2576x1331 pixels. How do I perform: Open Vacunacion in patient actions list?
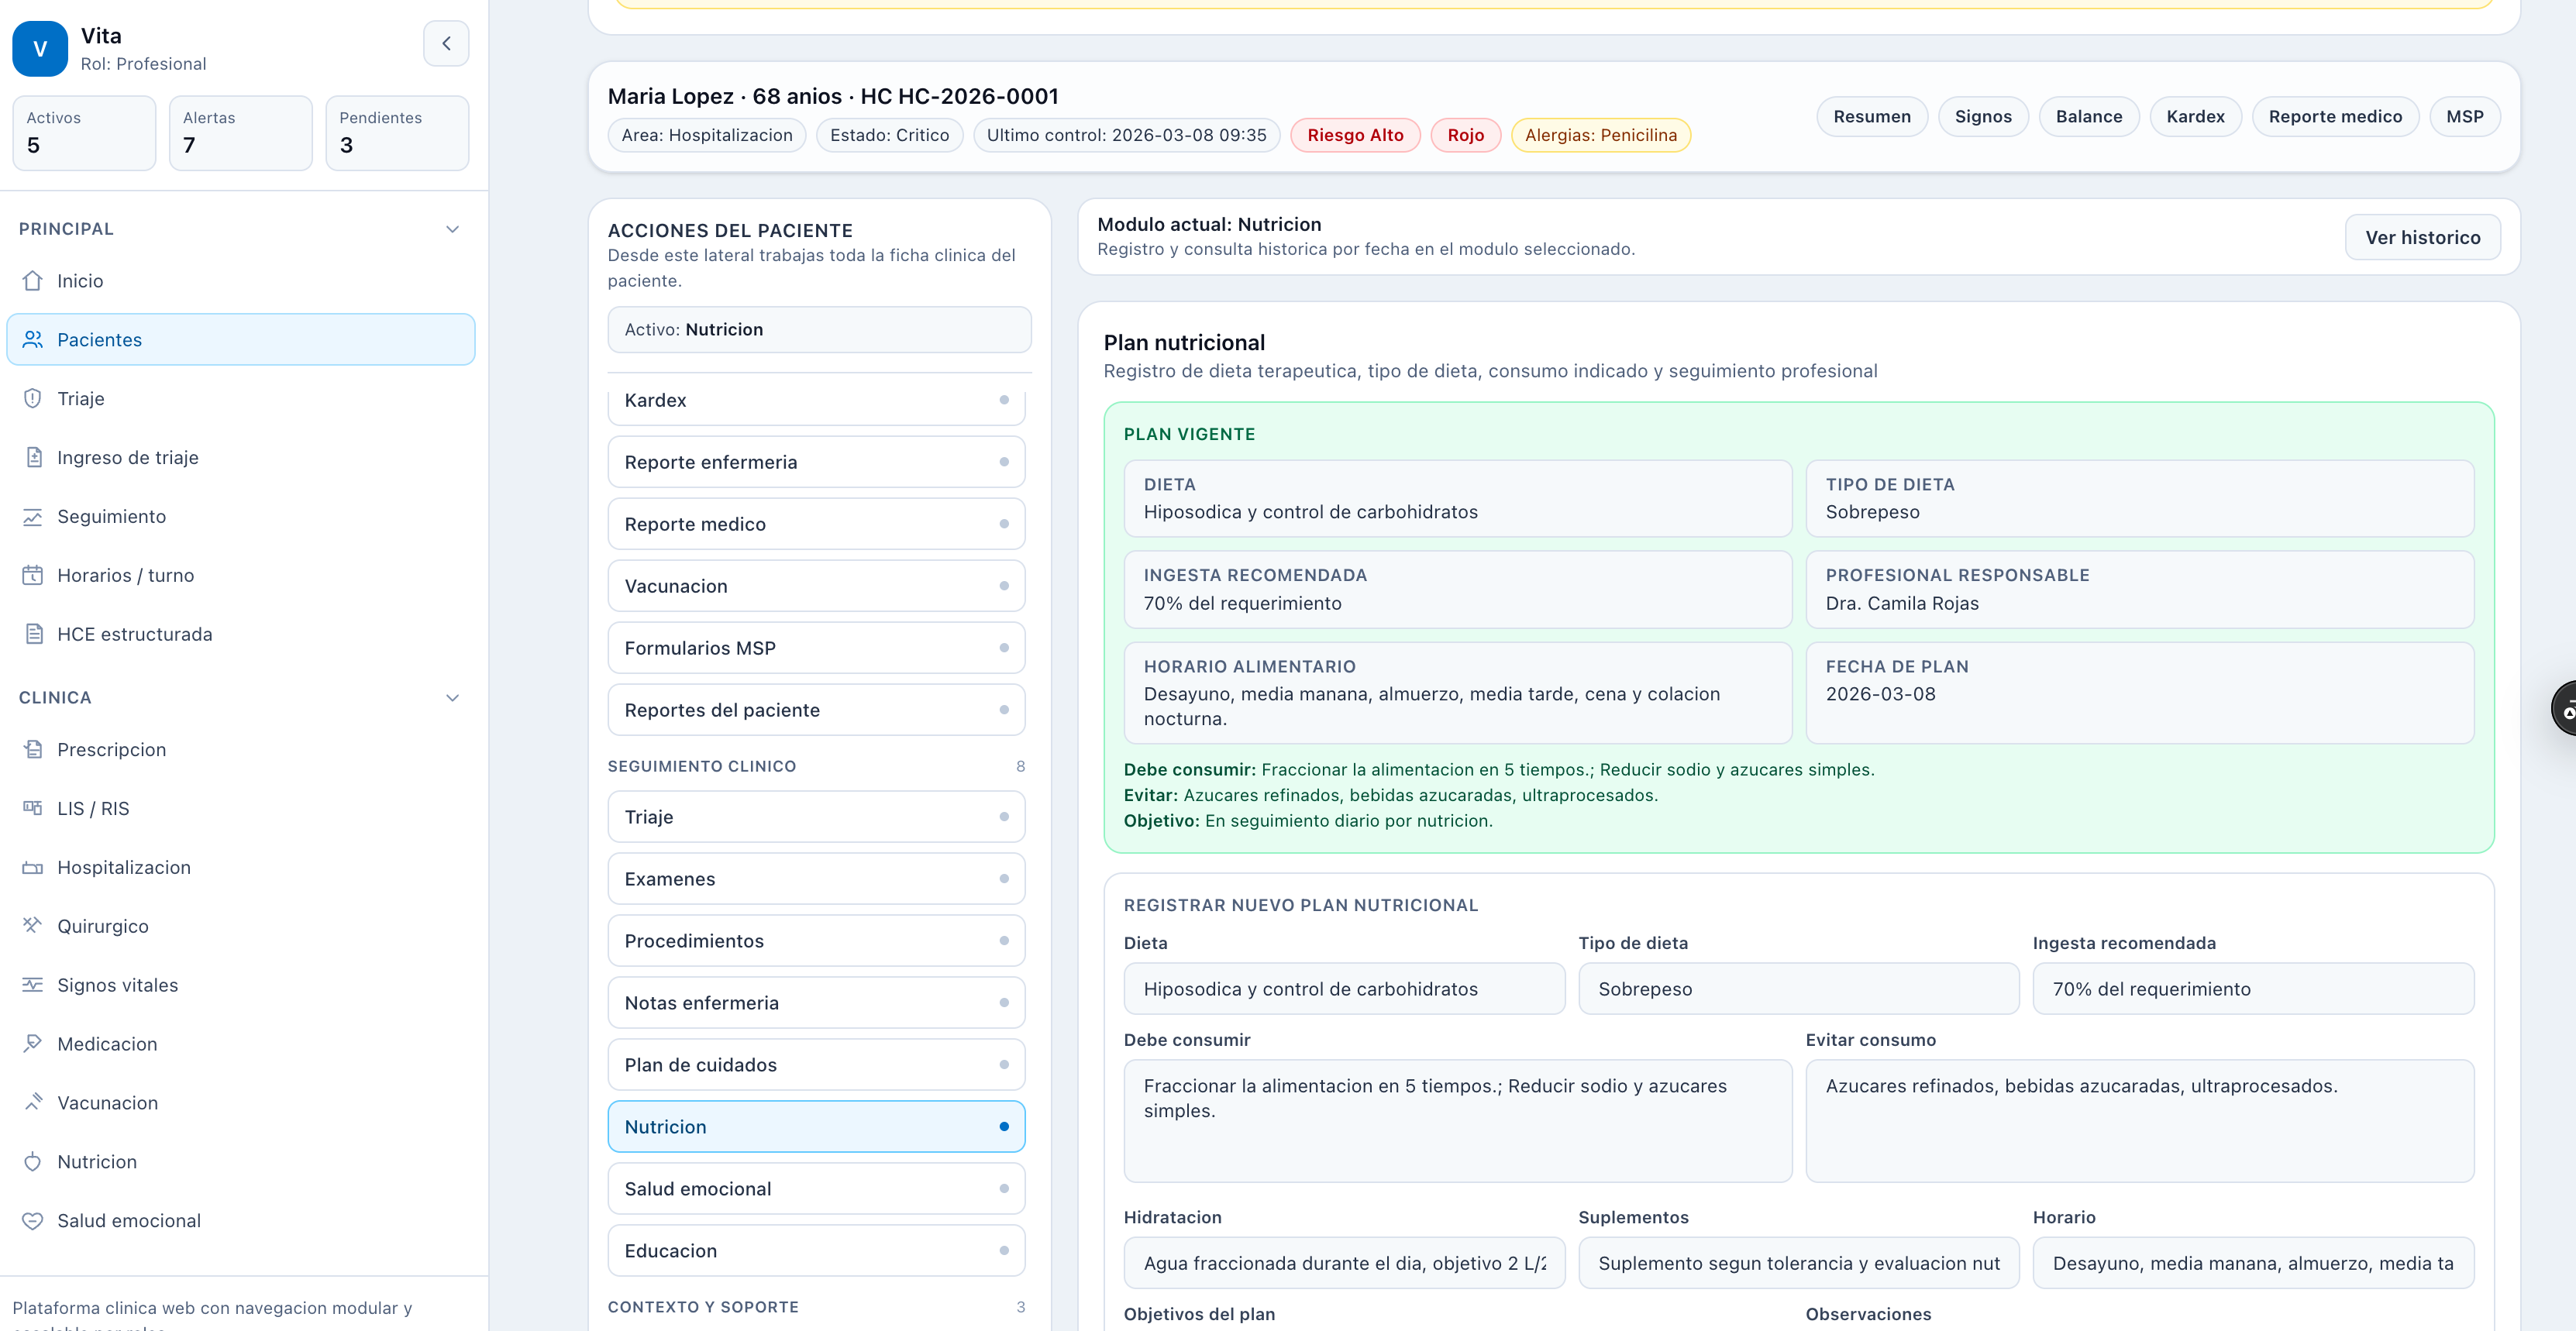816,586
